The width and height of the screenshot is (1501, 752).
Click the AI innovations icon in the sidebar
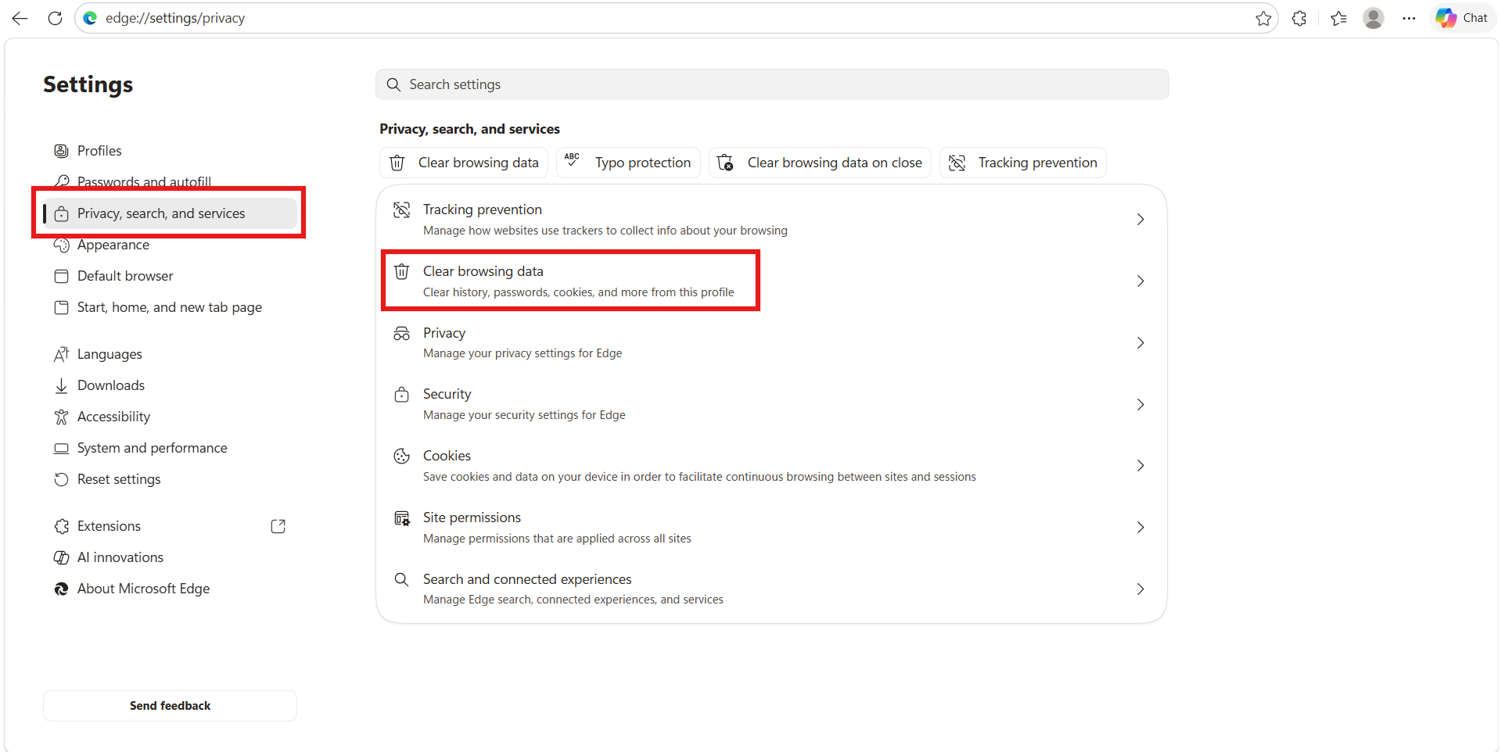[61, 557]
